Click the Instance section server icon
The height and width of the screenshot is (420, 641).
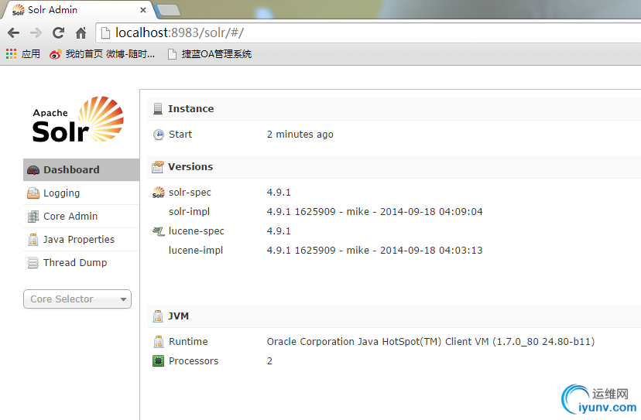[x=158, y=109]
